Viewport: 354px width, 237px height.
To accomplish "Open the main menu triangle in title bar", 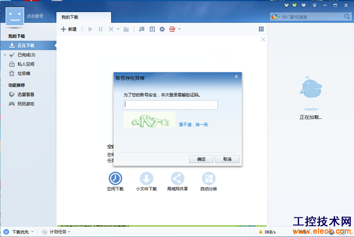I will pyautogui.click(x=315, y=5).
